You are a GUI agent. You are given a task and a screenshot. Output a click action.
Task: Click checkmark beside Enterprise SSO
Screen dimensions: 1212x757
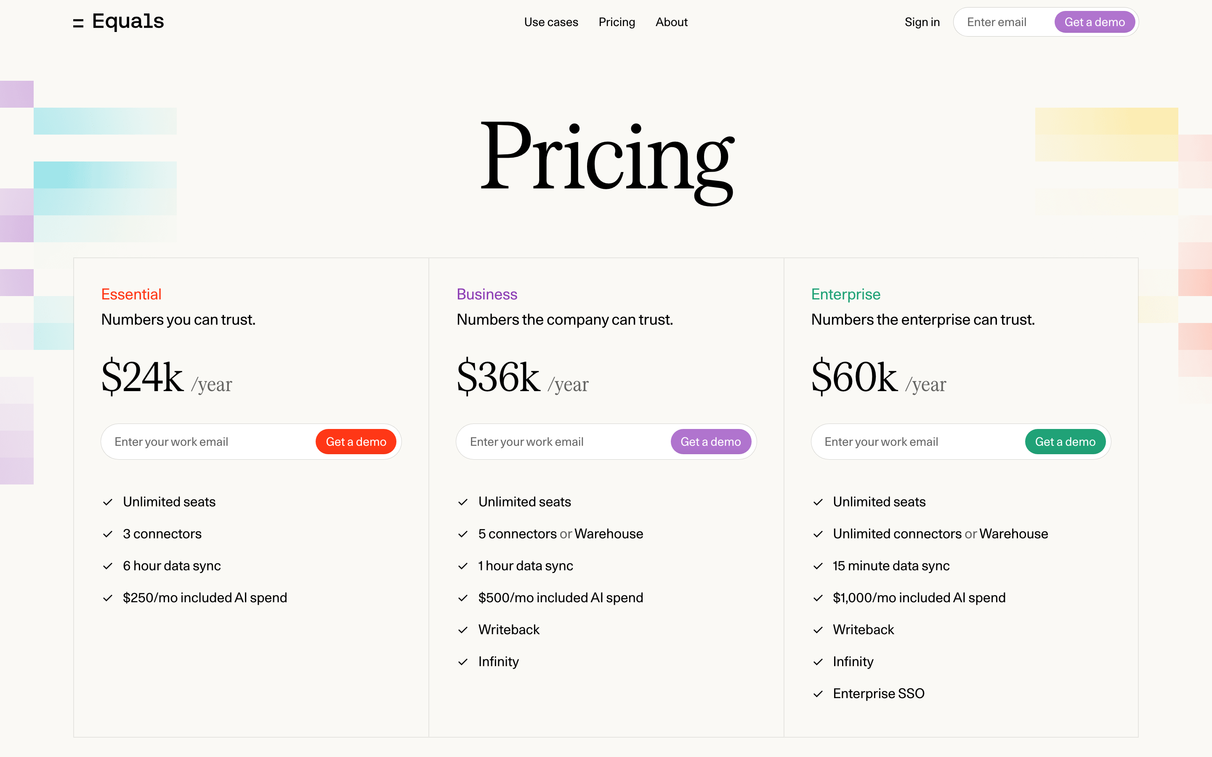coord(818,694)
